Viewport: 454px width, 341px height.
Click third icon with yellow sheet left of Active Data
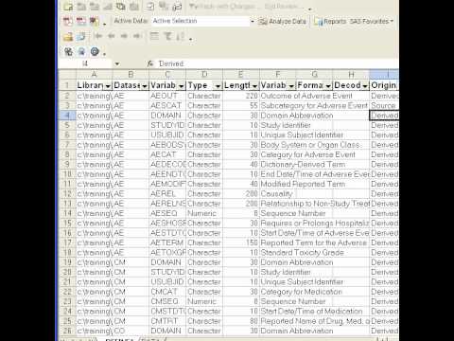94,21
